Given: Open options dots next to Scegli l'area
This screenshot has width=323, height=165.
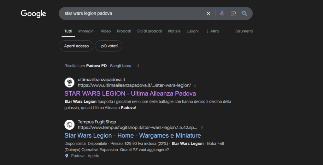Looking at the screenshot, I should 138,65.
